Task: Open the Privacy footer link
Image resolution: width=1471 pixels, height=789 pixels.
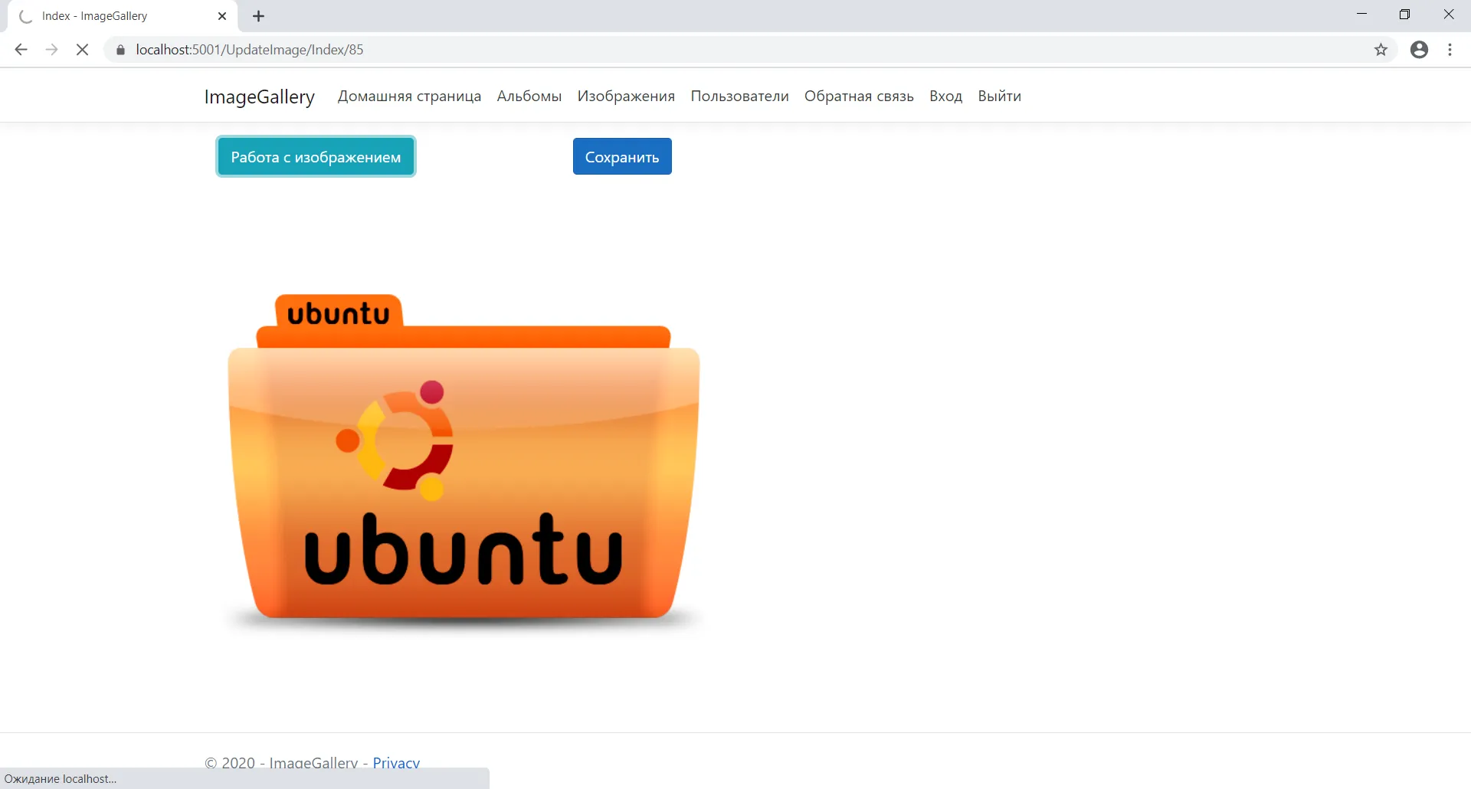Action: click(396, 763)
